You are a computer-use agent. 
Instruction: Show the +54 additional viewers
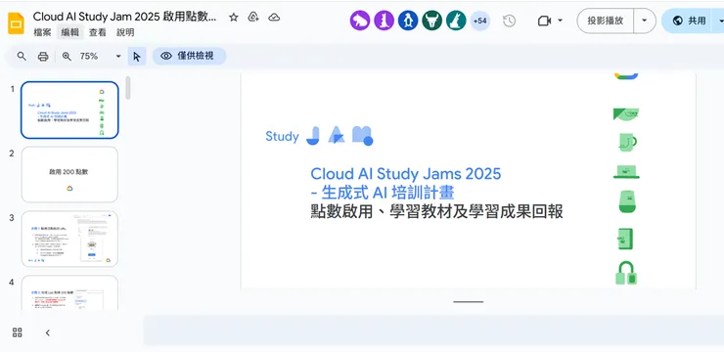coord(479,21)
